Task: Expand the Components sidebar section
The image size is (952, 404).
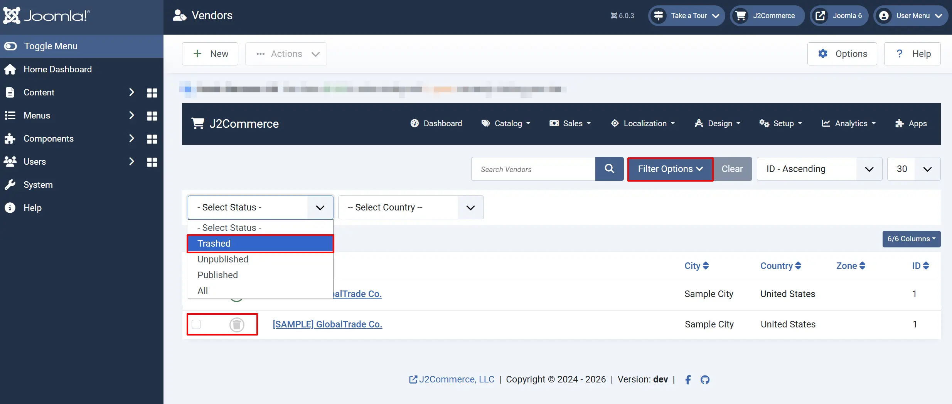Action: [x=131, y=139]
